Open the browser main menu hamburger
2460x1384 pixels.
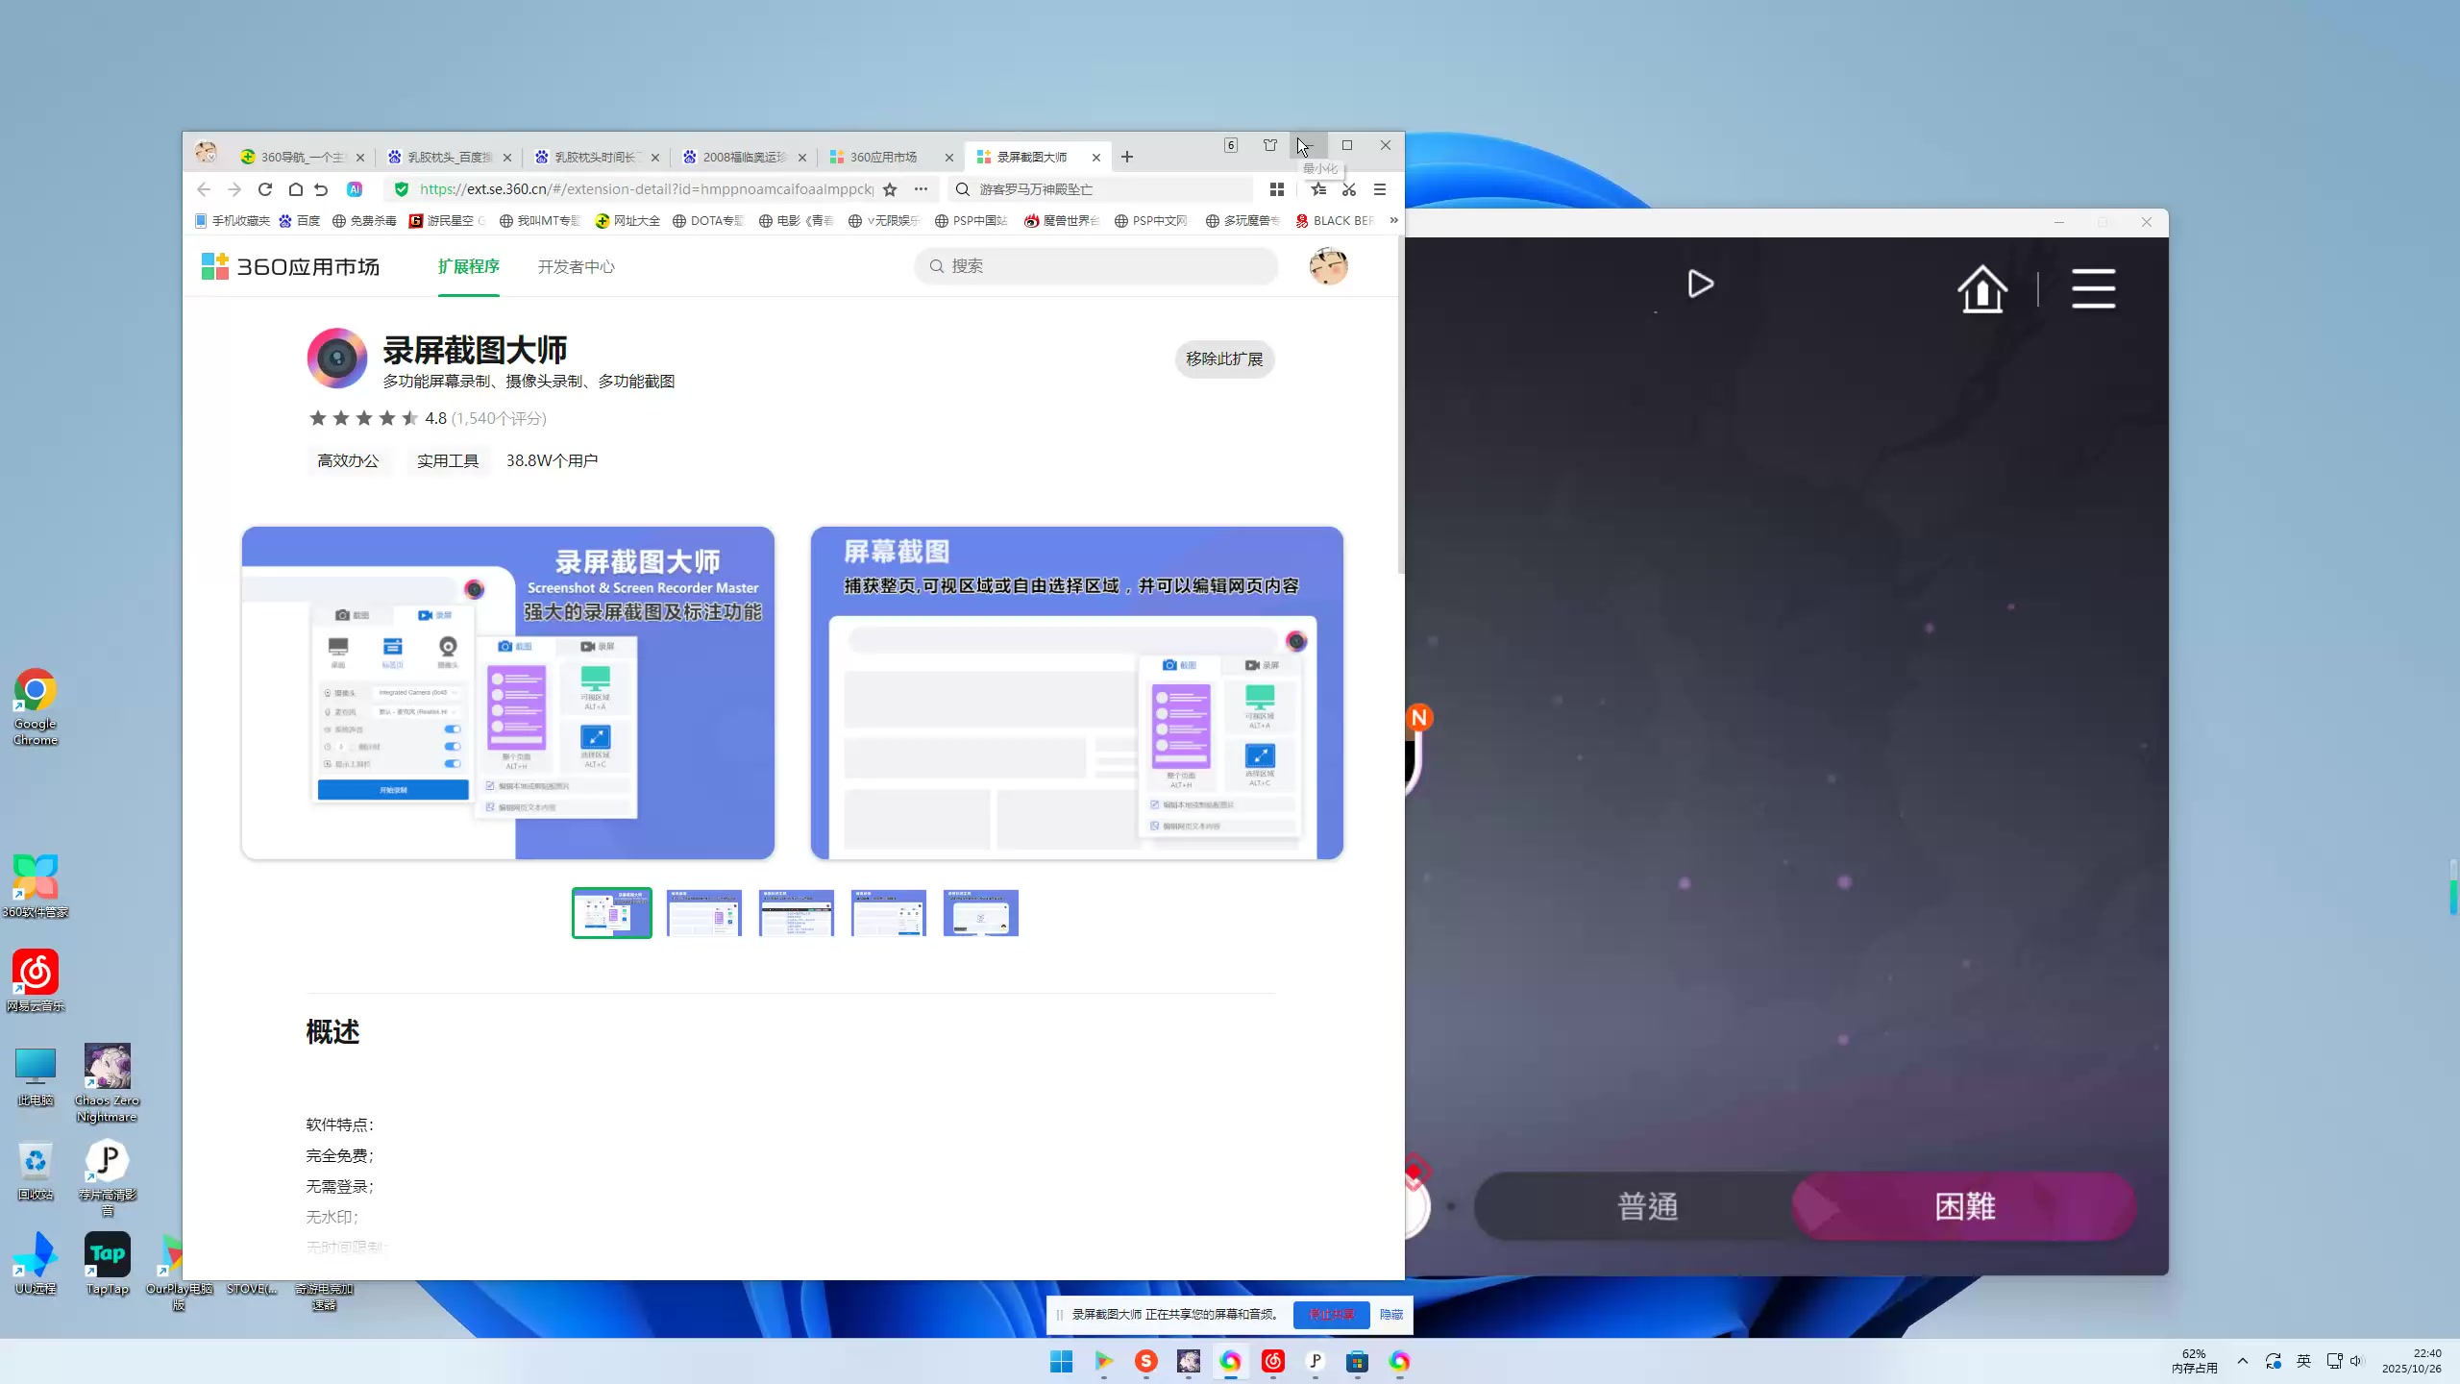[1380, 189]
